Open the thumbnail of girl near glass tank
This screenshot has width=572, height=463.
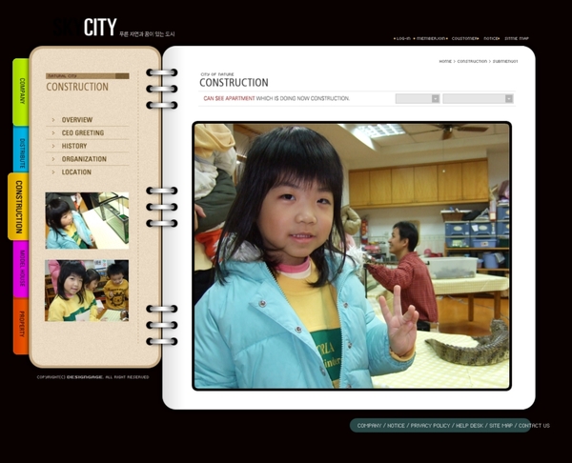pyautogui.click(x=87, y=221)
